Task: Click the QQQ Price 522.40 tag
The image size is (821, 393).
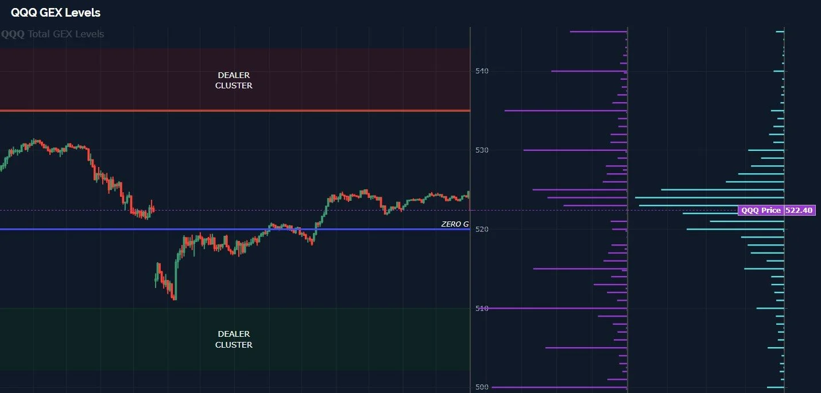Action: tap(776, 211)
